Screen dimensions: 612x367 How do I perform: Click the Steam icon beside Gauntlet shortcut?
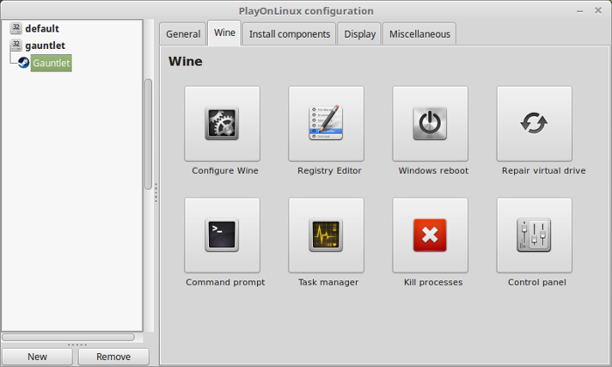[x=24, y=63]
